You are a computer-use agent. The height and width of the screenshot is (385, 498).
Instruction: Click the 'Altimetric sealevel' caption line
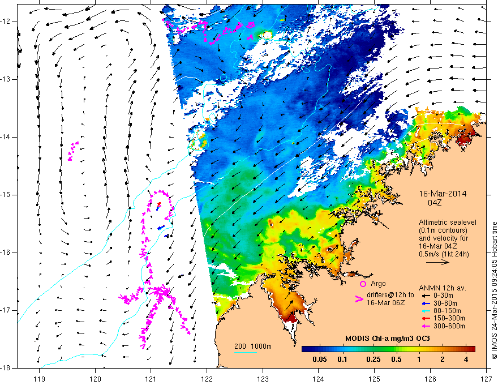pyautogui.click(x=448, y=223)
